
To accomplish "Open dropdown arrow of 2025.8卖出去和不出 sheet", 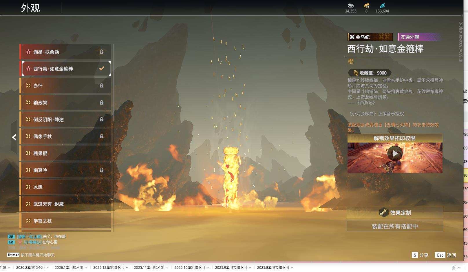I will click(292, 268).
